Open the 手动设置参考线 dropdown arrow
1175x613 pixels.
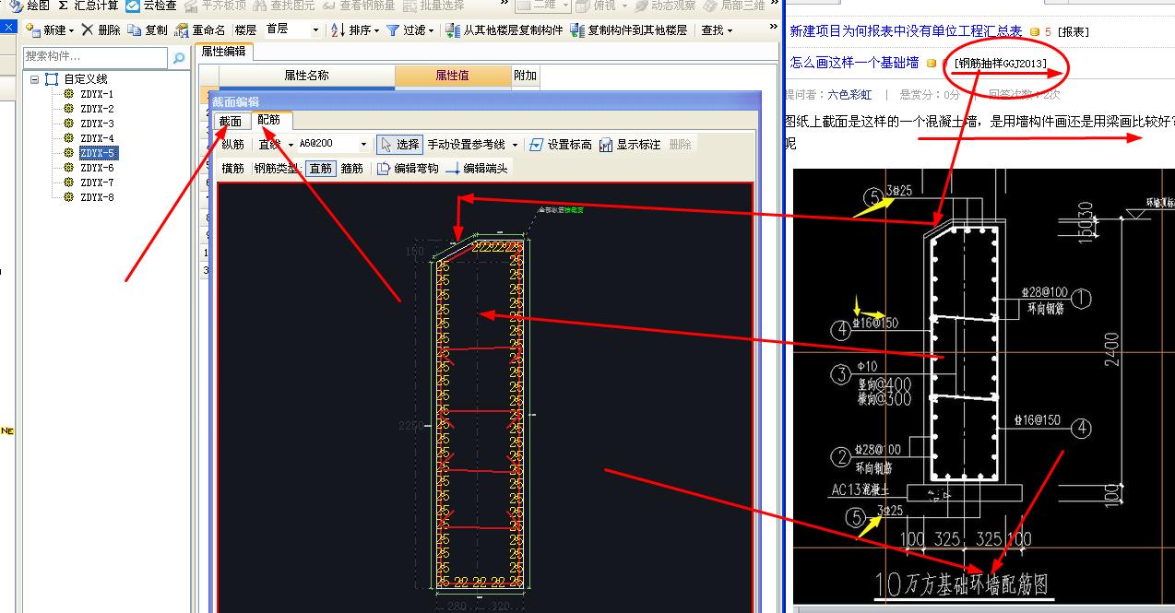(x=515, y=146)
